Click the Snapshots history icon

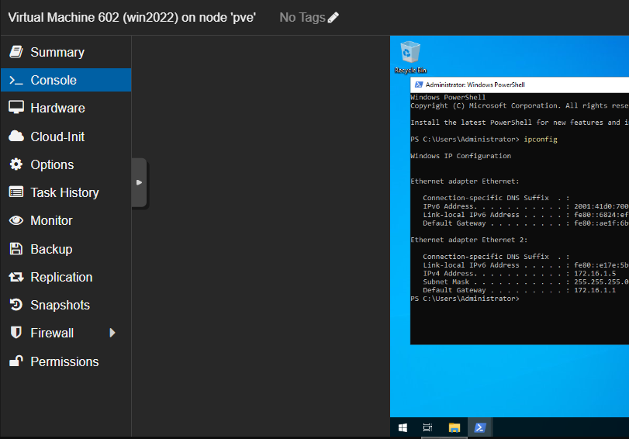pyautogui.click(x=16, y=305)
